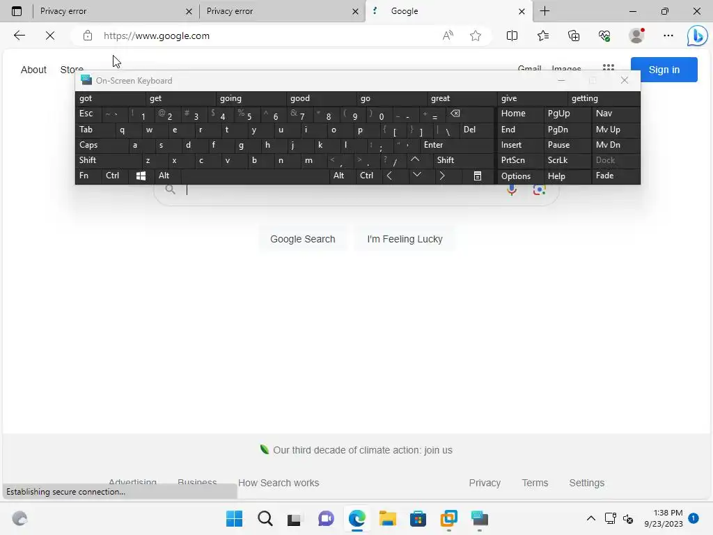Open split screen icon
The image size is (713, 535).
(512, 36)
